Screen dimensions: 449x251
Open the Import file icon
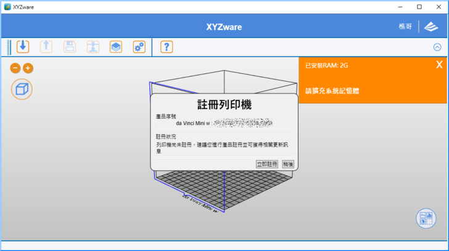23,47
